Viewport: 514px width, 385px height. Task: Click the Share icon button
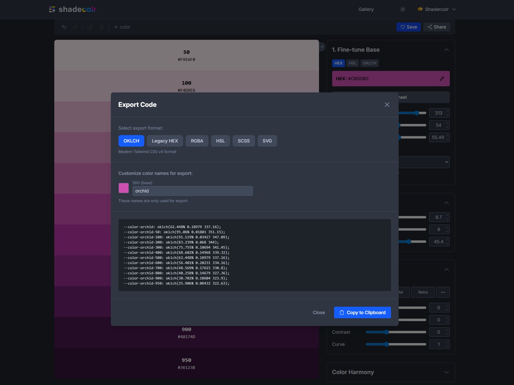(430, 27)
